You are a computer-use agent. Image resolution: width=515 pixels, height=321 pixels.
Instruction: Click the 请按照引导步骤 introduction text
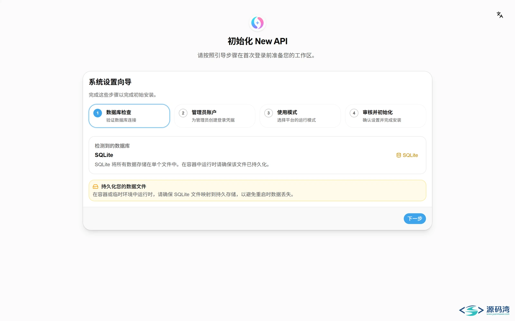(x=257, y=56)
